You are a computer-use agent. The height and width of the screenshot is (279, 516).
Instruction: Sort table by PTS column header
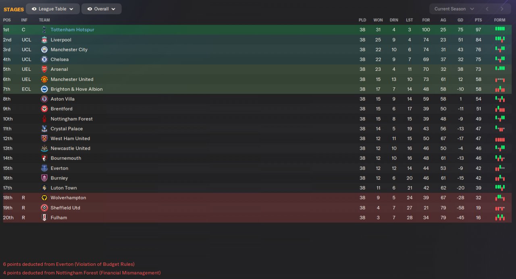(478, 20)
